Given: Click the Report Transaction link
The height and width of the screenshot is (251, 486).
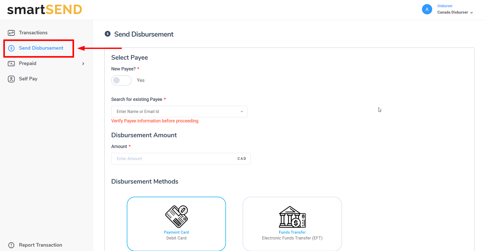Looking at the screenshot, I should [x=40, y=245].
